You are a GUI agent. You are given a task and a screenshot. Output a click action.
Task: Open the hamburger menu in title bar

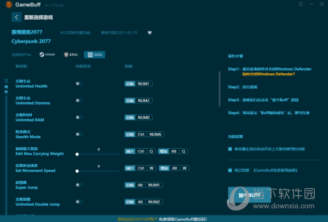pyautogui.click(x=301, y=4)
